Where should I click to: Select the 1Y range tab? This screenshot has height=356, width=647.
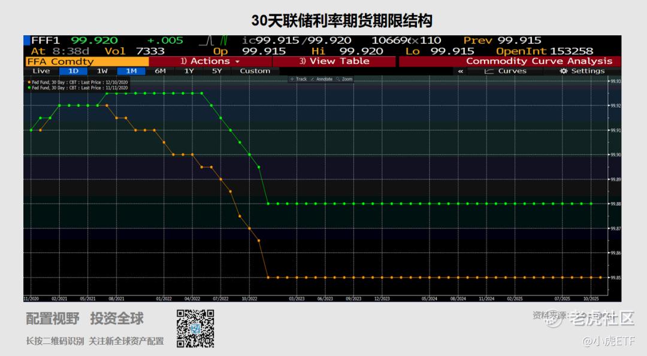[x=189, y=71]
